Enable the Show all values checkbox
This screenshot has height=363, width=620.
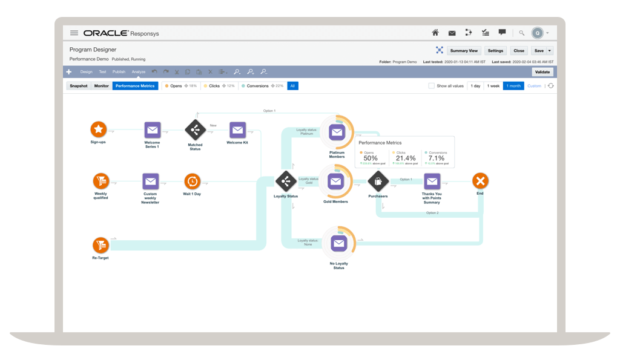tap(432, 86)
